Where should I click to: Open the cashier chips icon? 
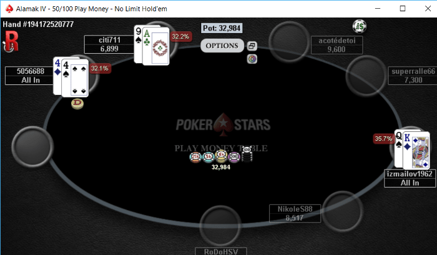tap(360, 26)
